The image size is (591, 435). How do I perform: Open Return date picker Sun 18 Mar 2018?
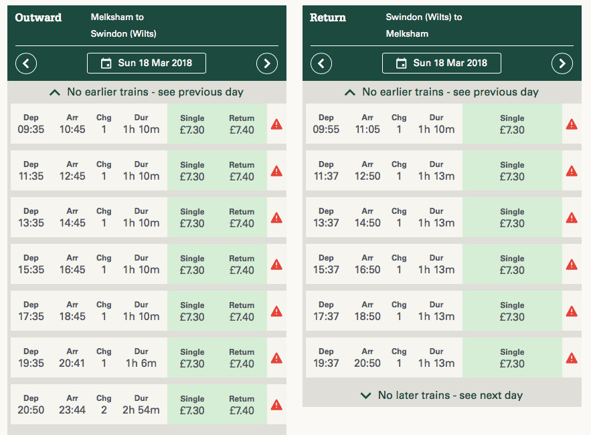[442, 63]
